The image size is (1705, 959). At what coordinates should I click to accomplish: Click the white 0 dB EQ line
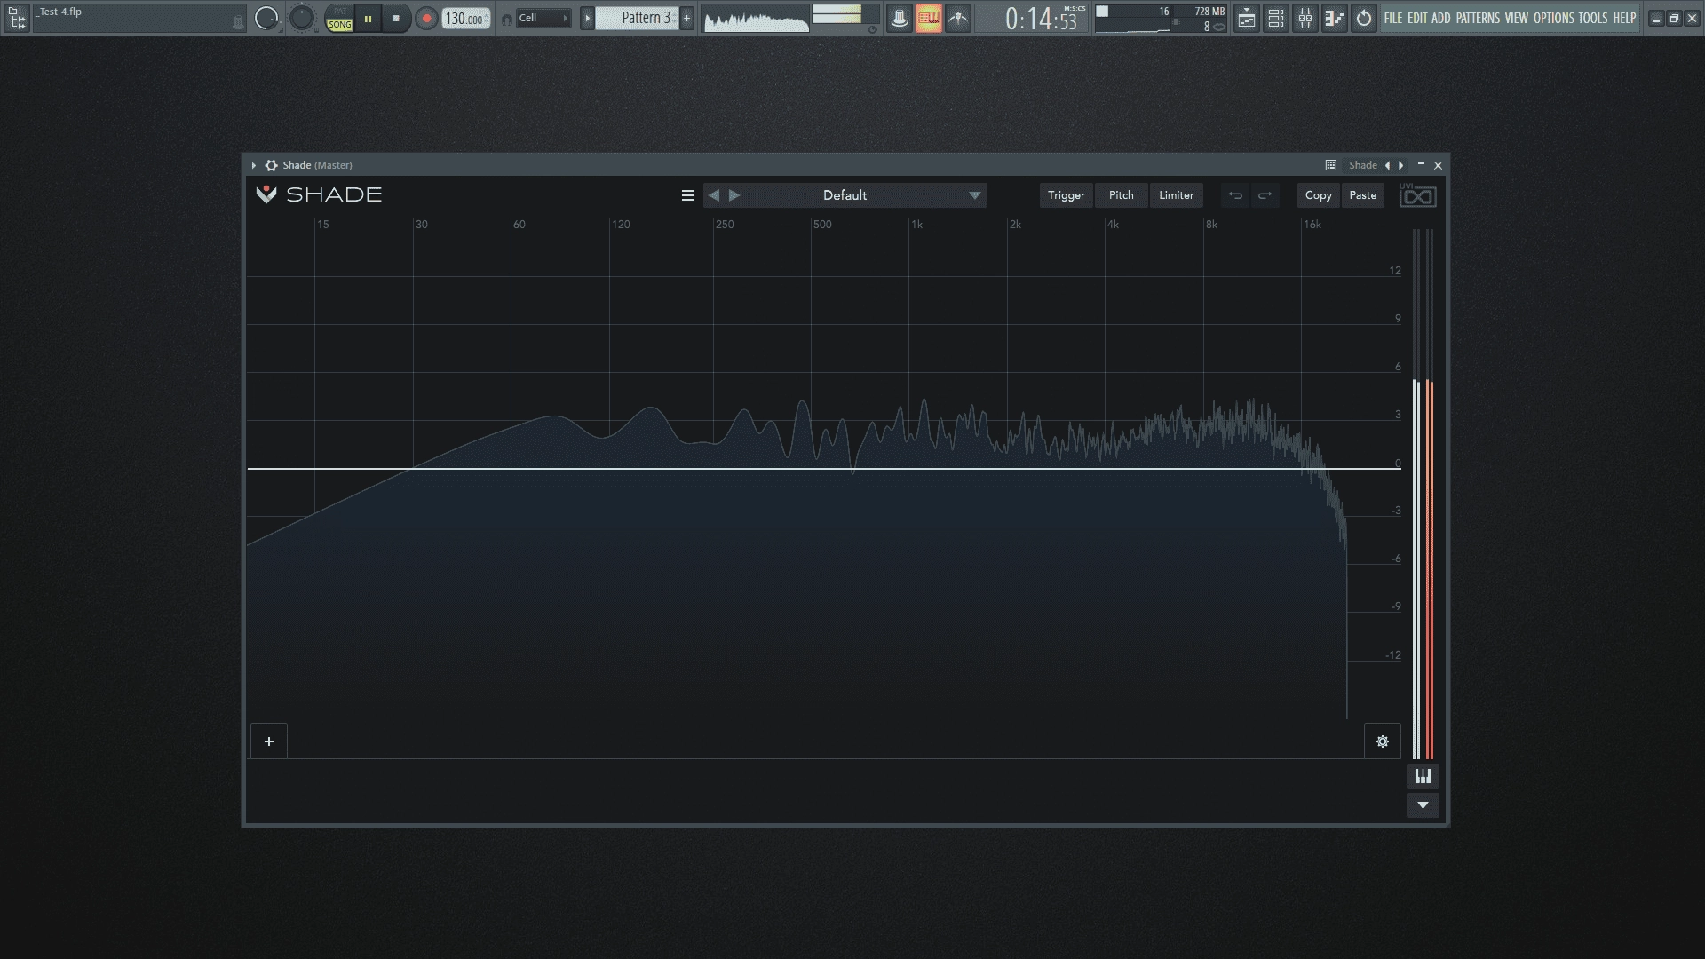824,468
